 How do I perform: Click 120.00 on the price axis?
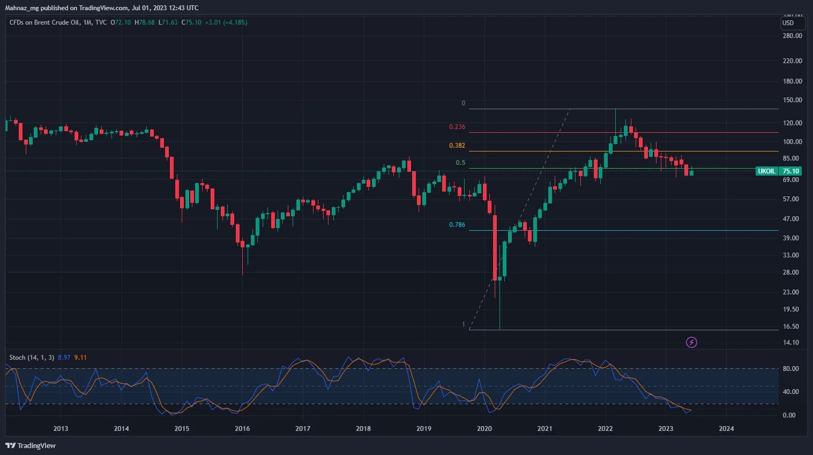(x=792, y=123)
